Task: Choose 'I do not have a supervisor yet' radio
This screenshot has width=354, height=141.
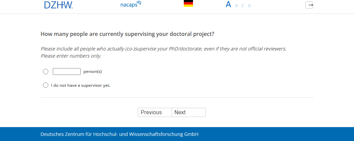Action: [46, 85]
